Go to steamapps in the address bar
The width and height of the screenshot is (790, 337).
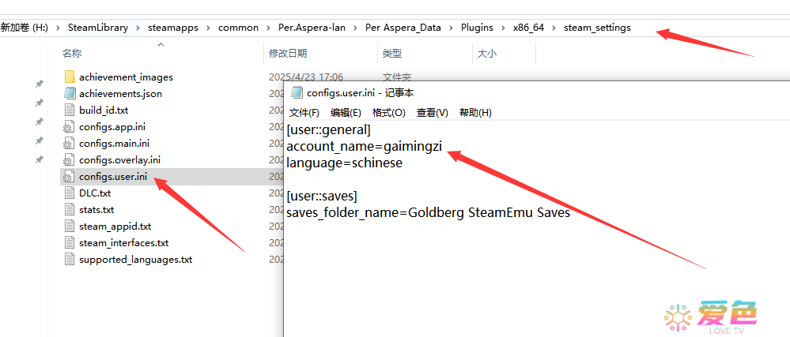tap(173, 28)
